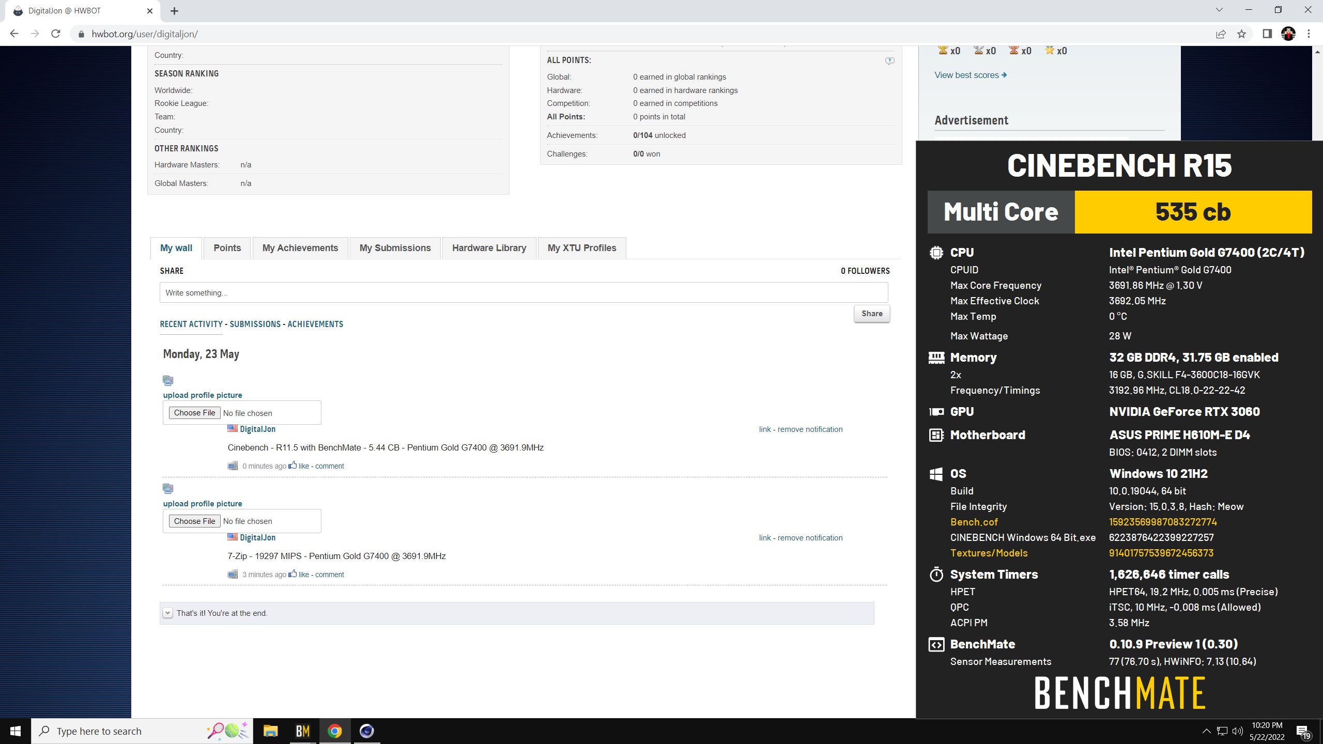
Task: Open the volume control tray icon
Action: click(x=1237, y=731)
